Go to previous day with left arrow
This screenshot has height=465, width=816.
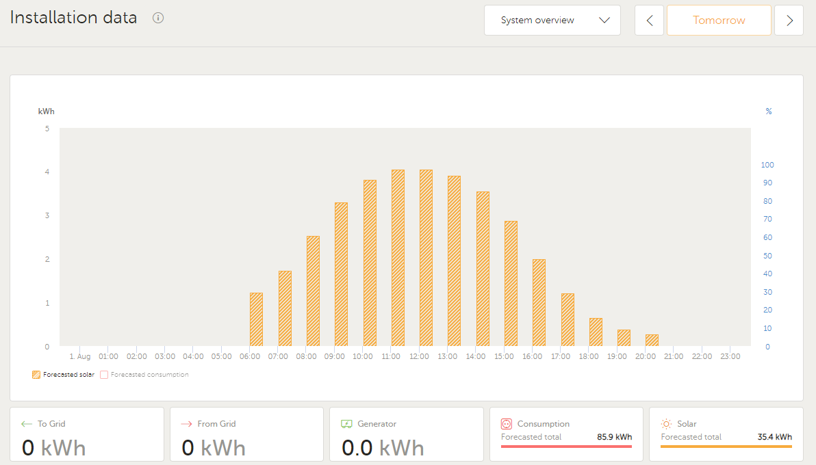649,21
